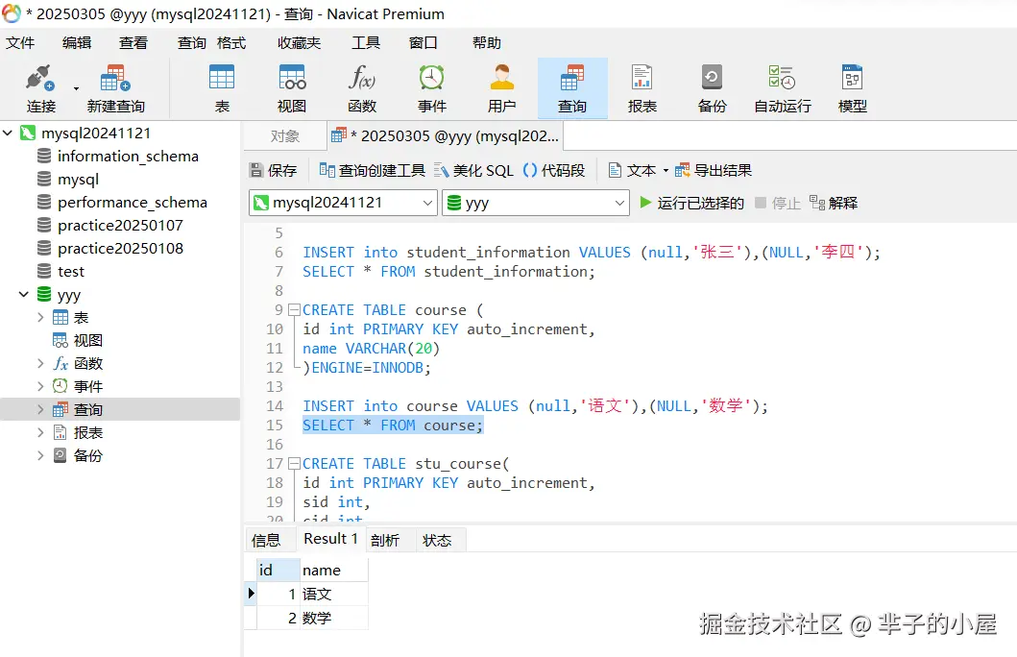The width and height of the screenshot is (1017, 657).
Task: Select the practice20250107 database
Action: pos(120,225)
